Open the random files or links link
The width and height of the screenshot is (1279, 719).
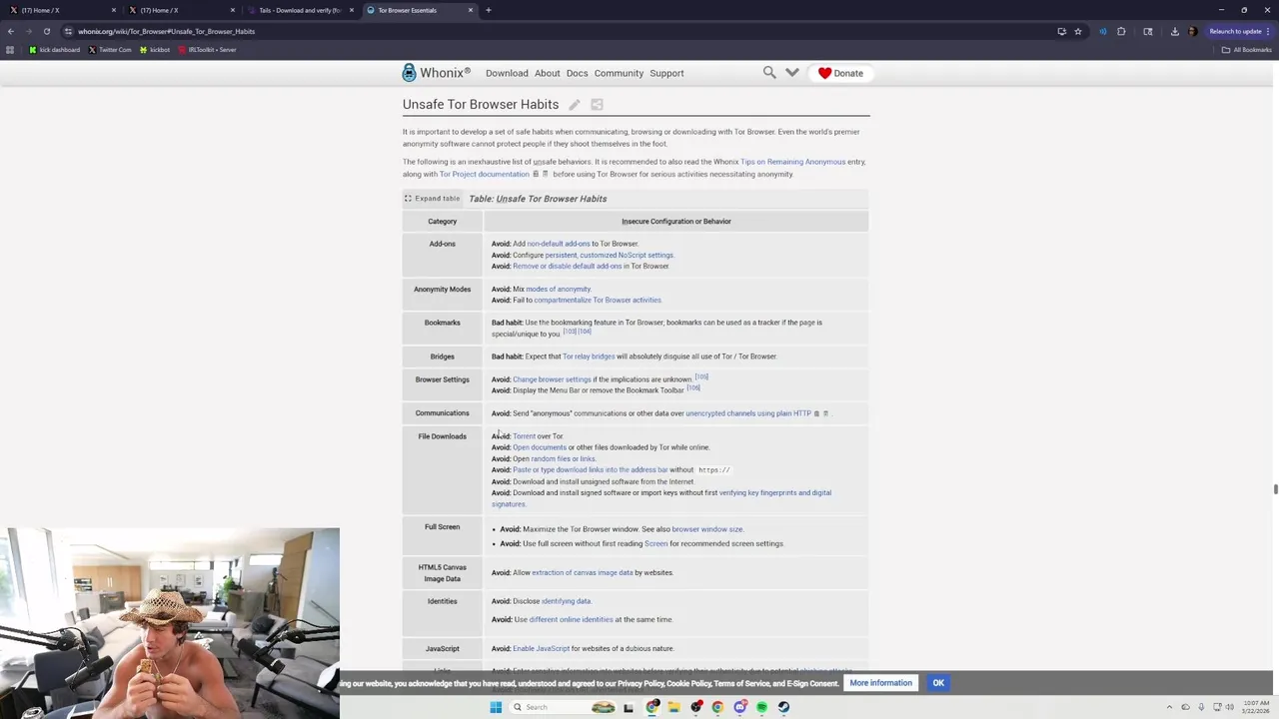point(564,459)
